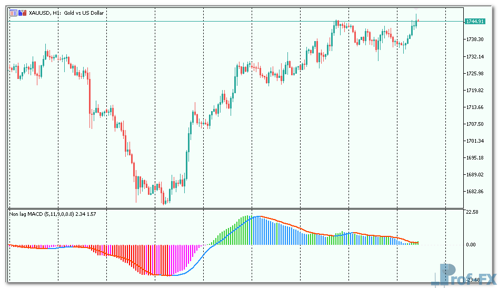498x288 pixels.
Task: Click the 0.00 indicator scale label
Action: click(x=471, y=245)
